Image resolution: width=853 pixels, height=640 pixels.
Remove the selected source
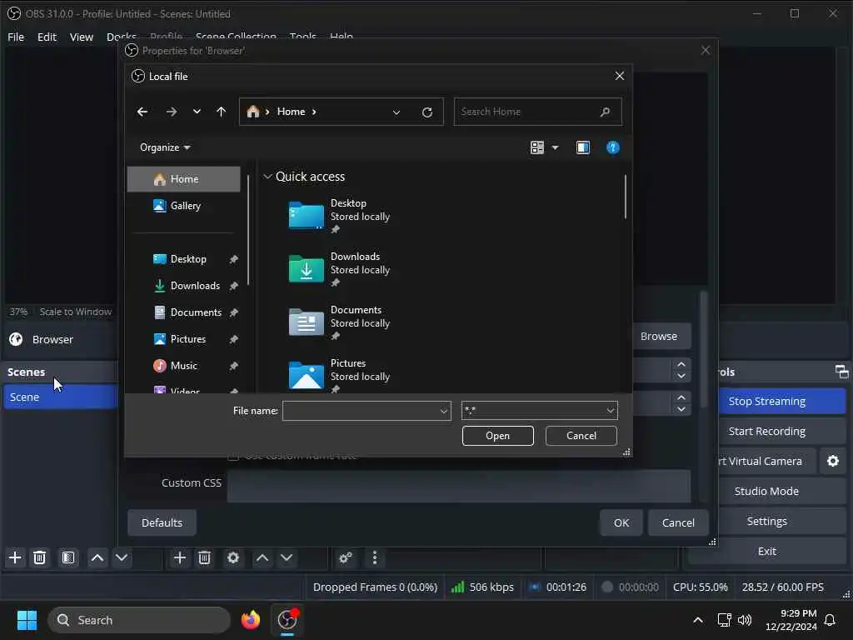[205, 557]
